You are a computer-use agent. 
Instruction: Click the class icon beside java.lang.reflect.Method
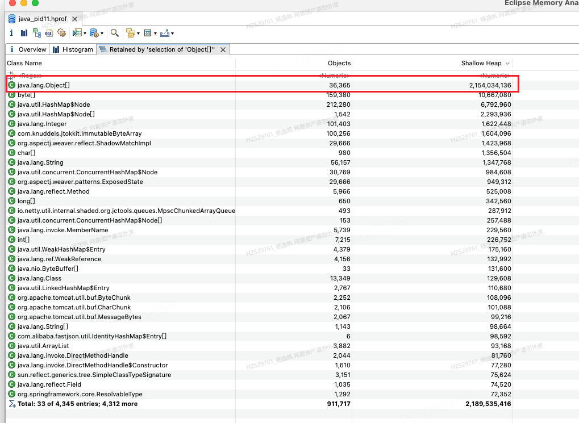coord(11,191)
